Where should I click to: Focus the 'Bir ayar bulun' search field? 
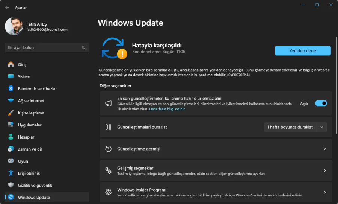click(x=47, y=47)
